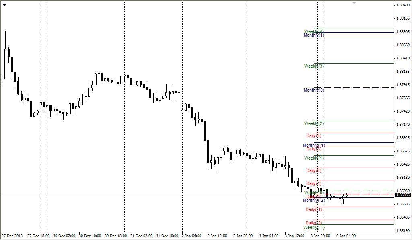Click price level 1.35190 on the axis
This screenshot has width=412, height=240.
(403, 230)
